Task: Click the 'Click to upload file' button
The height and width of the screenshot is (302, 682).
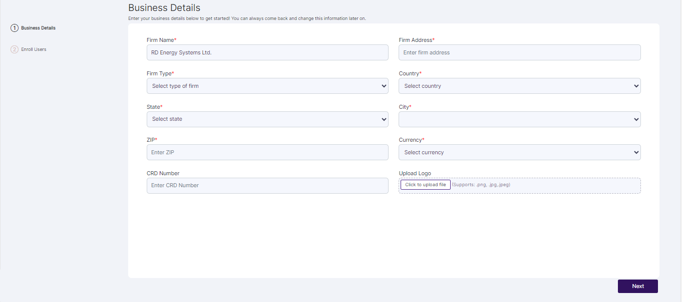Action: pos(425,184)
